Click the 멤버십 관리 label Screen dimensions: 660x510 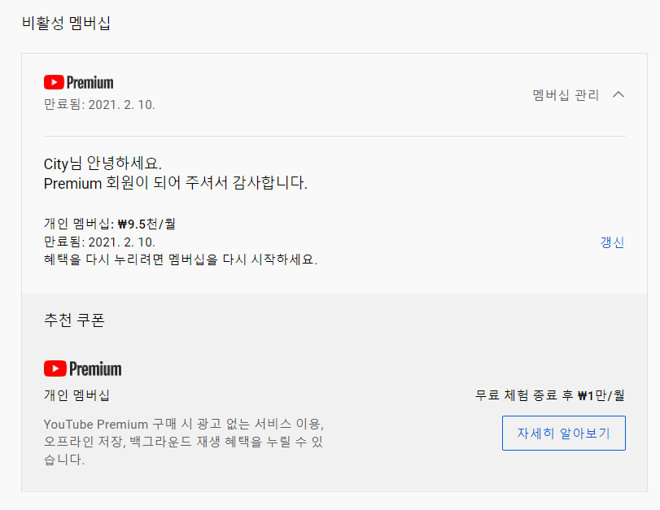[x=566, y=95]
